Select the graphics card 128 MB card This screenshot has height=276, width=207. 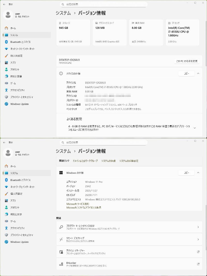(x=110, y=32)
